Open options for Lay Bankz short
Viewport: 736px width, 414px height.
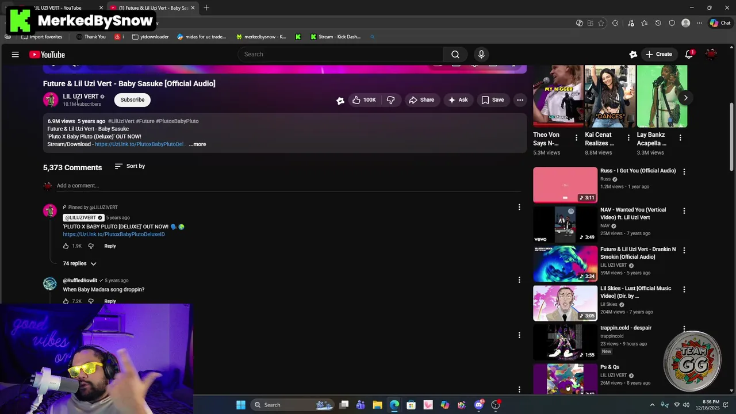click(x=680, y=137)
